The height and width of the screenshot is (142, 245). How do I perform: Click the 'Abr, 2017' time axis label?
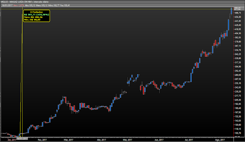(101, 140)
